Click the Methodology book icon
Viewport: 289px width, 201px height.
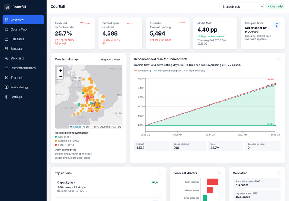click(7, 87)
